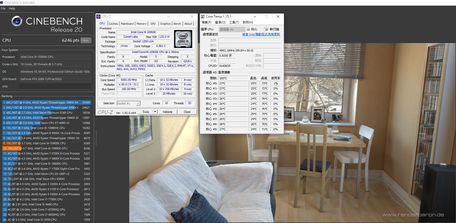Click the rendered room image preview

coord(292,133)
